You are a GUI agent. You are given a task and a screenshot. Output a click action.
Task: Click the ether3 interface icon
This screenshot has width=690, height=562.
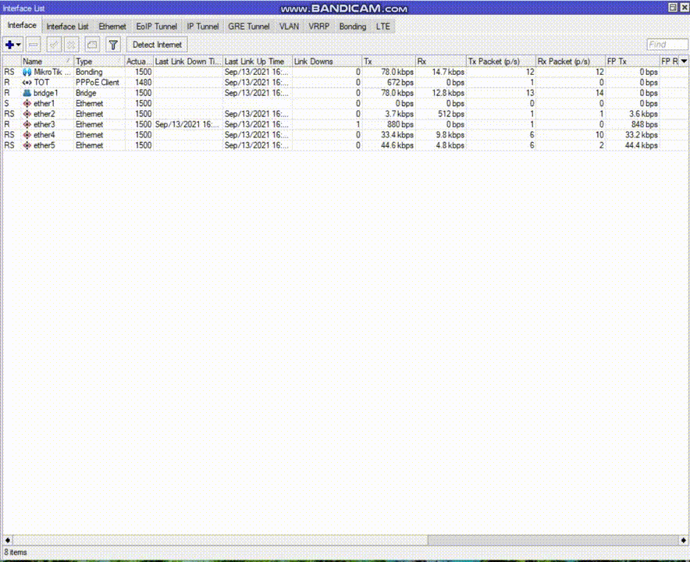point(27,125)
